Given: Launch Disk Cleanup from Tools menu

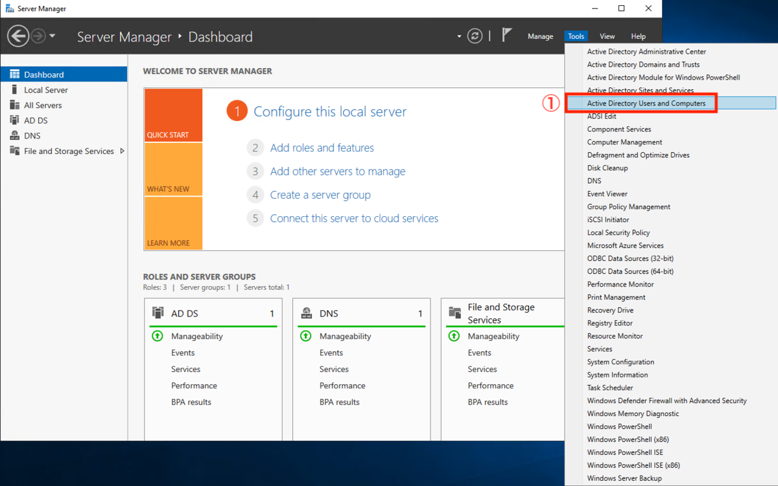Looking at the screenshot, I should (670, 168).
